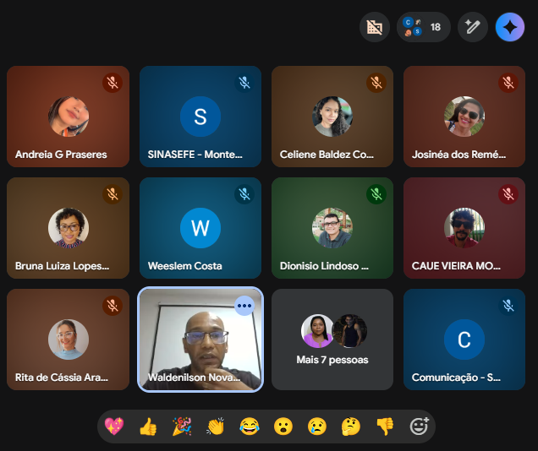The width and height of the screenshot is (538, 451).
Task: Open the participants list showing 18
Action: 424,27
